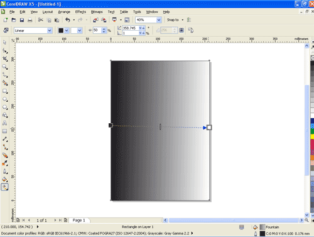Image resolution: width=314 pixels, height=237 pixels.
Task: Open the zoom level 40% dropdown
Action: 159,20
